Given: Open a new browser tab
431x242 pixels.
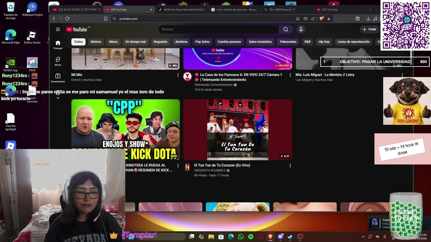Looking at the screenshot, I should (370, 9).
